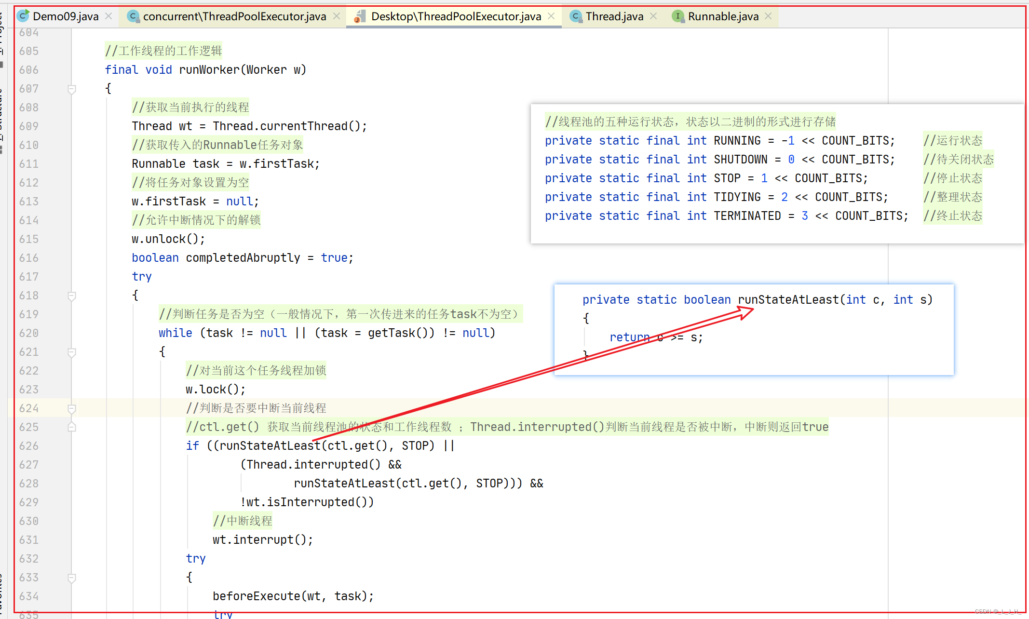
Task: Click the wt.interrupt() statement
Action: click(x=263, y=540)
